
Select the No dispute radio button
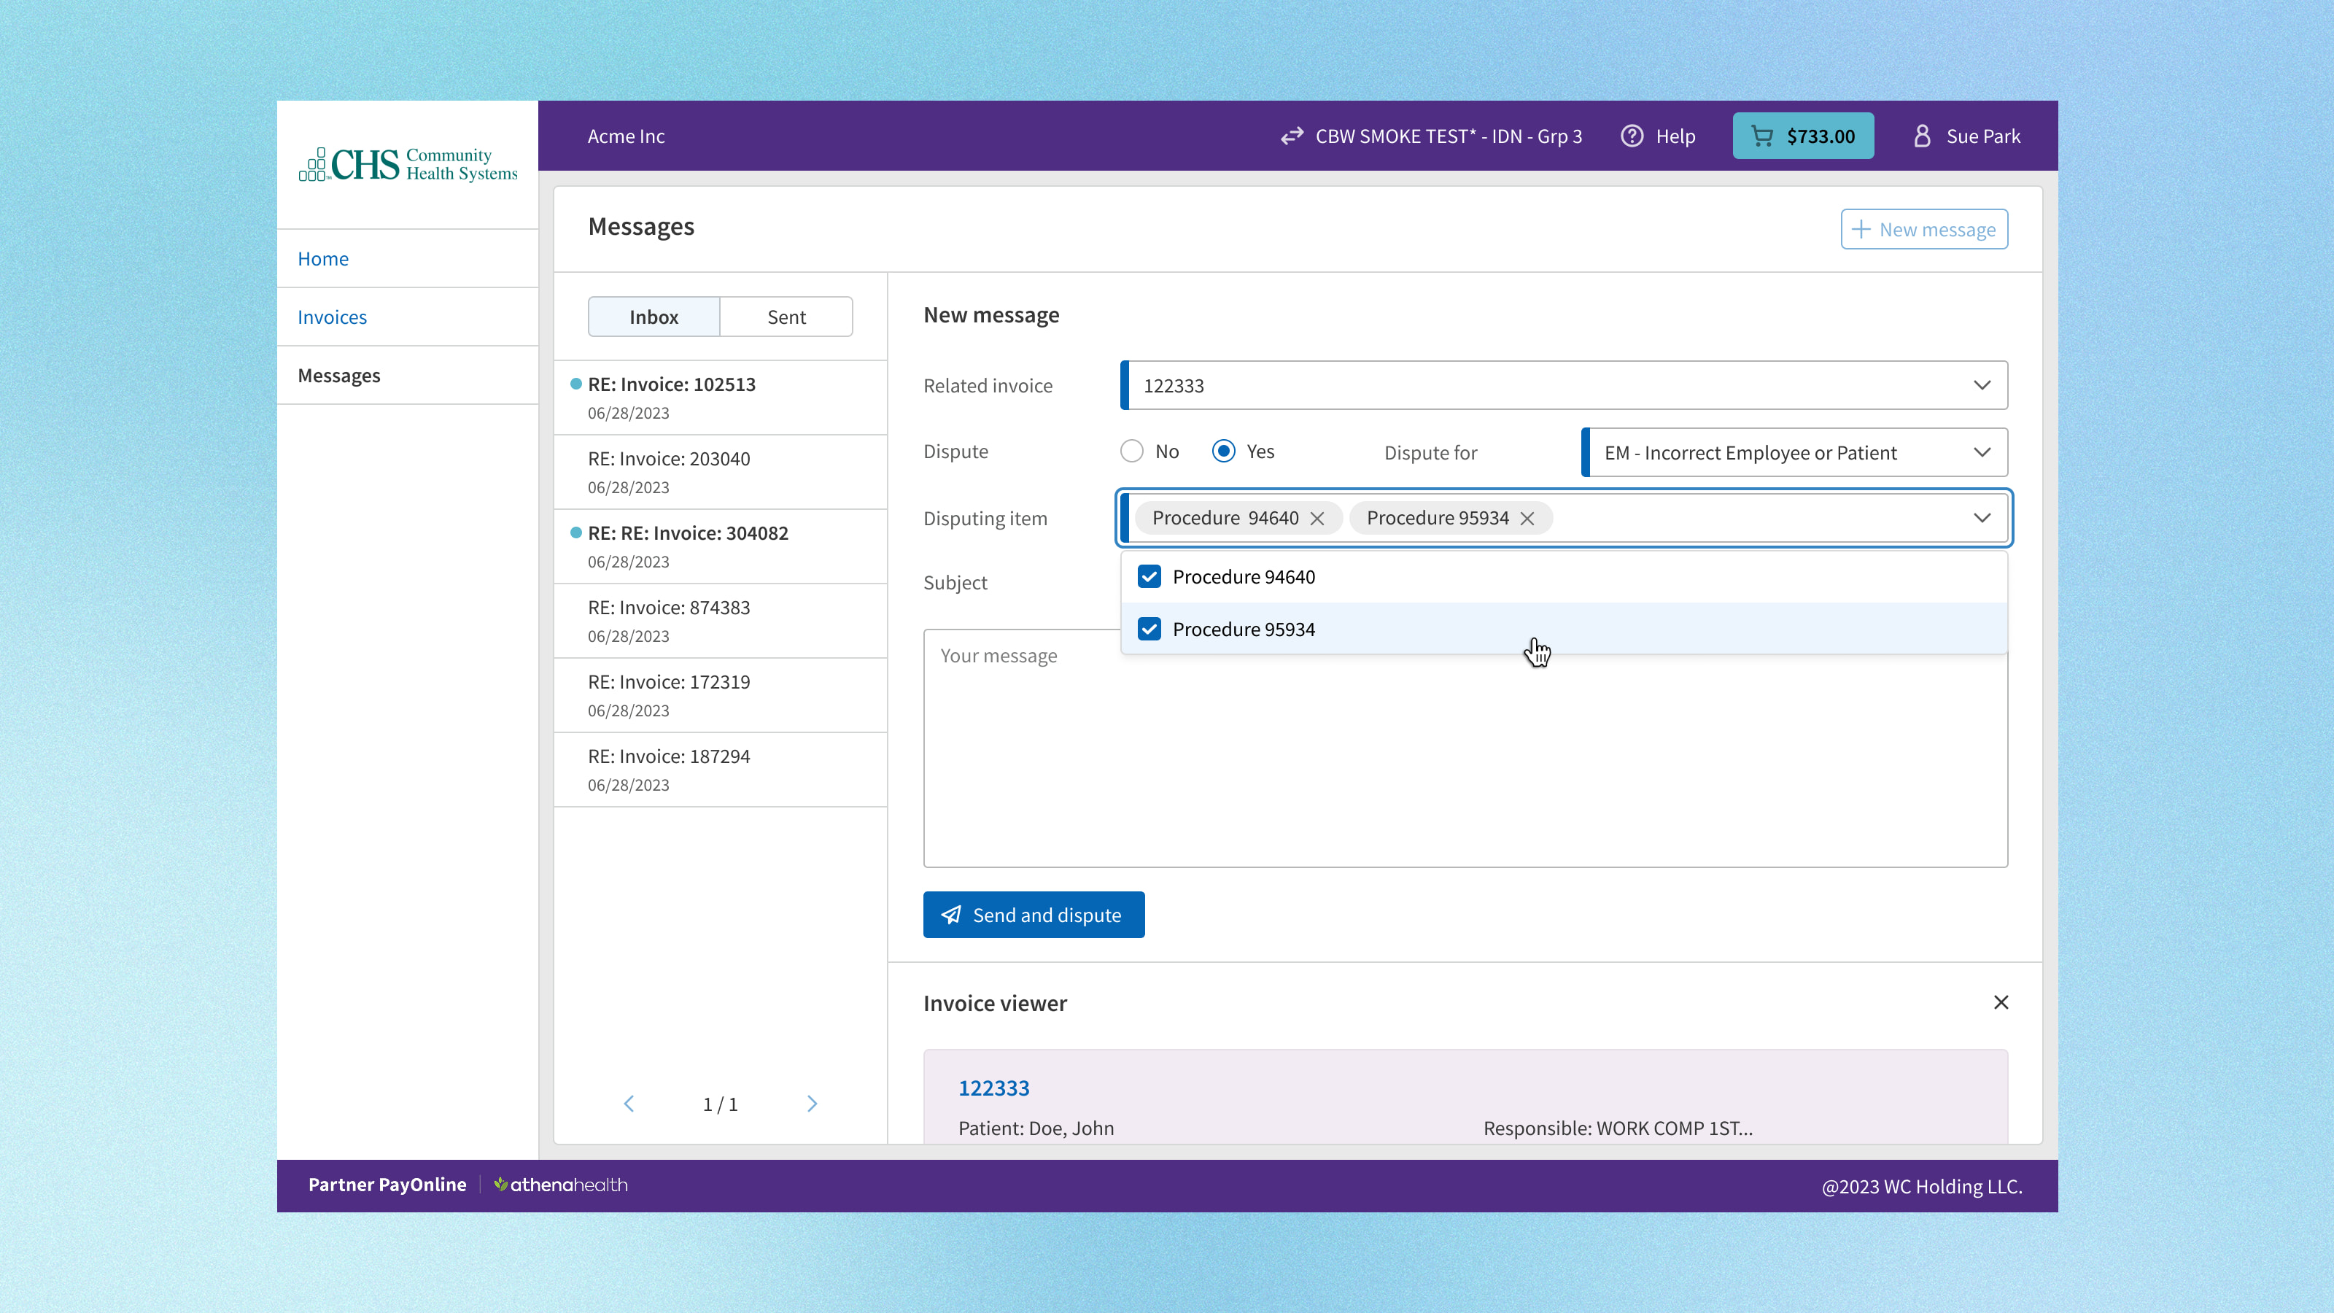[x=1132, y=452]
